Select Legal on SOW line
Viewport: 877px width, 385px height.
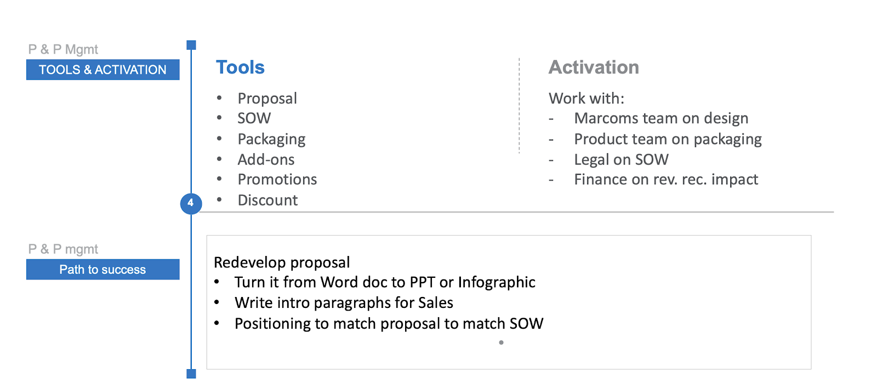621,160
